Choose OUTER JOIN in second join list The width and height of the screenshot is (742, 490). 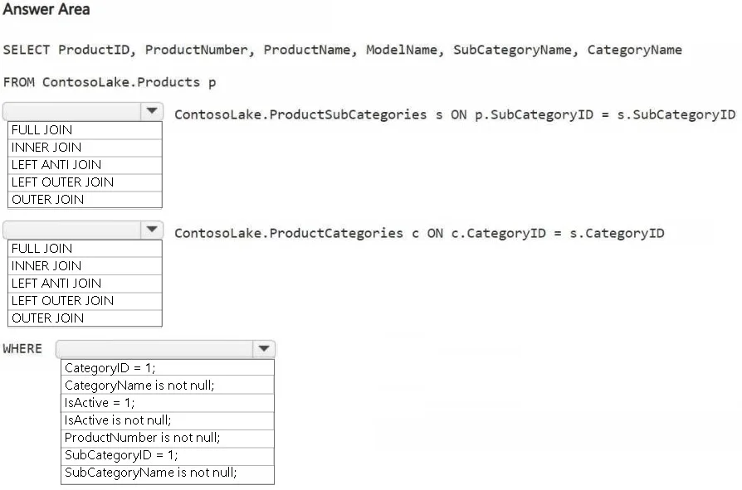(85, 318)
